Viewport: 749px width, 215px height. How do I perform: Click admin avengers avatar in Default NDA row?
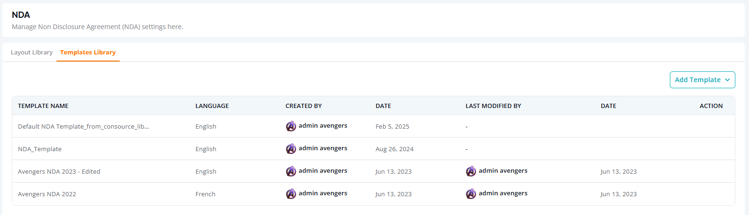point(291,126)
